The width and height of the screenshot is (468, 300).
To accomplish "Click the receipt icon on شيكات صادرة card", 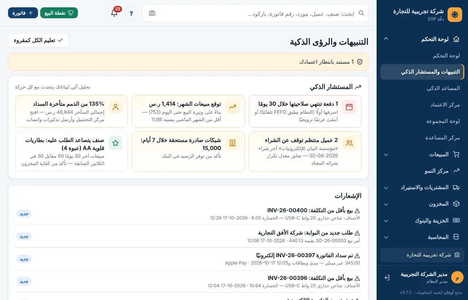I will coord(233,143).
